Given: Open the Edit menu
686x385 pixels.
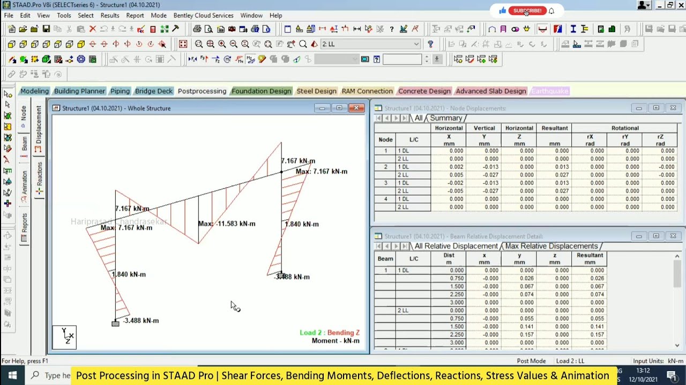Looking at the screenshot, I should 25,16.
